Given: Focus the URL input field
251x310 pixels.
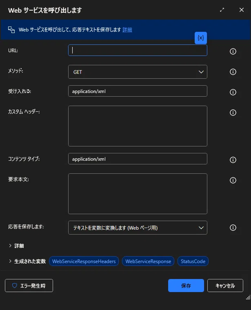Looking at the screenshot, I should [x=138, y=50].
